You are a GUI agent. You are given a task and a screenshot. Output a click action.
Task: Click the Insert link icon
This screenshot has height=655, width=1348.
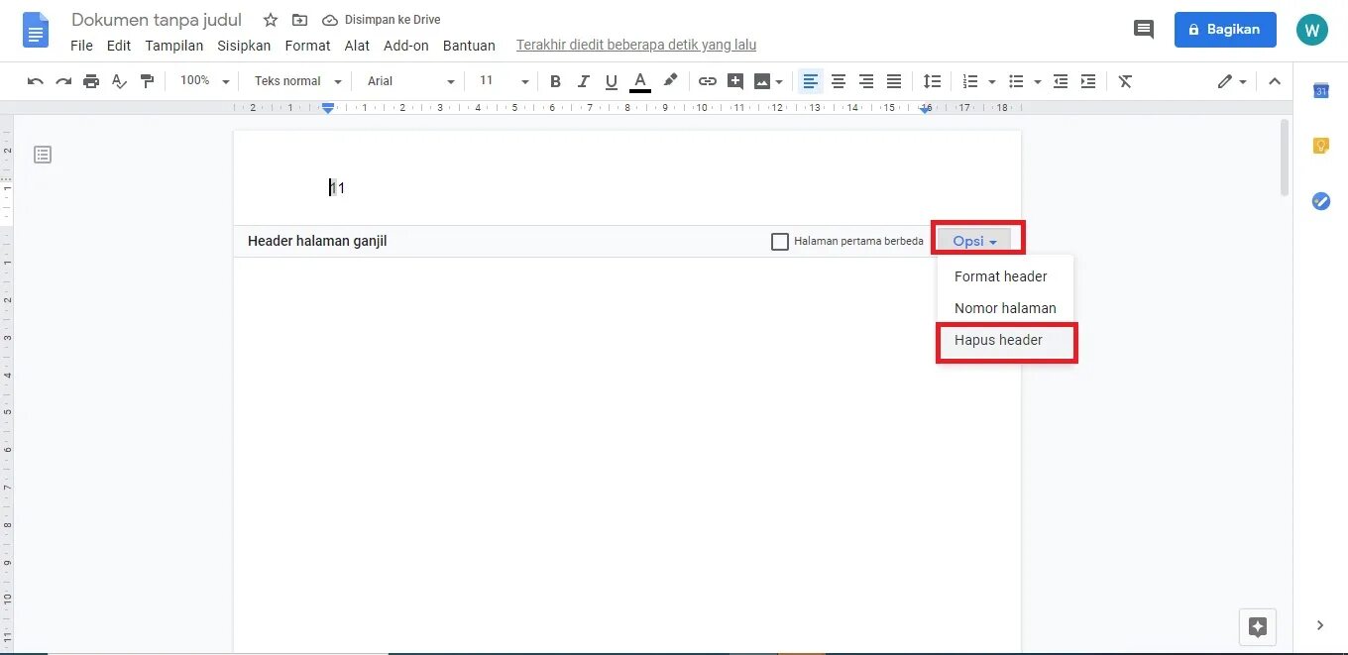pos(707,81)
